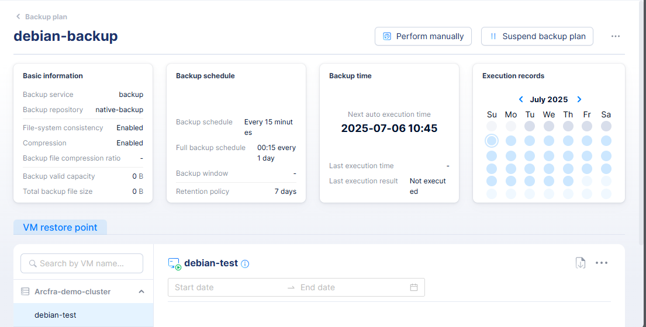Click the Perform manually button
The height and width of the screenshot is (327, 646).
point(423,36)
